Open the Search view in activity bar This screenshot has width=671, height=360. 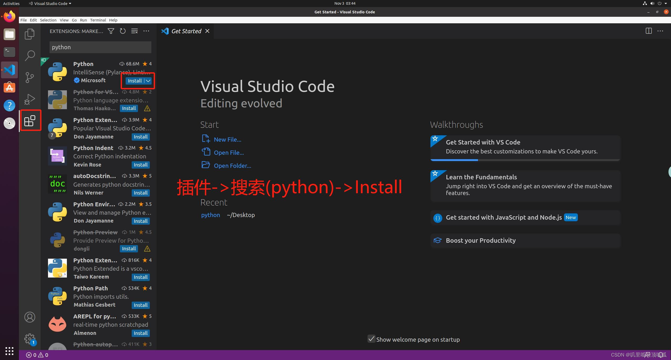[x=30, y=56]
